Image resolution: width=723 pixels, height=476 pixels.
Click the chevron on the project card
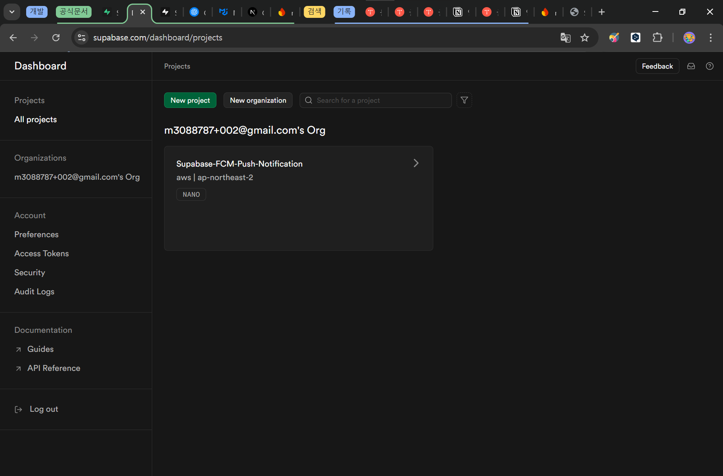(416, 163)
